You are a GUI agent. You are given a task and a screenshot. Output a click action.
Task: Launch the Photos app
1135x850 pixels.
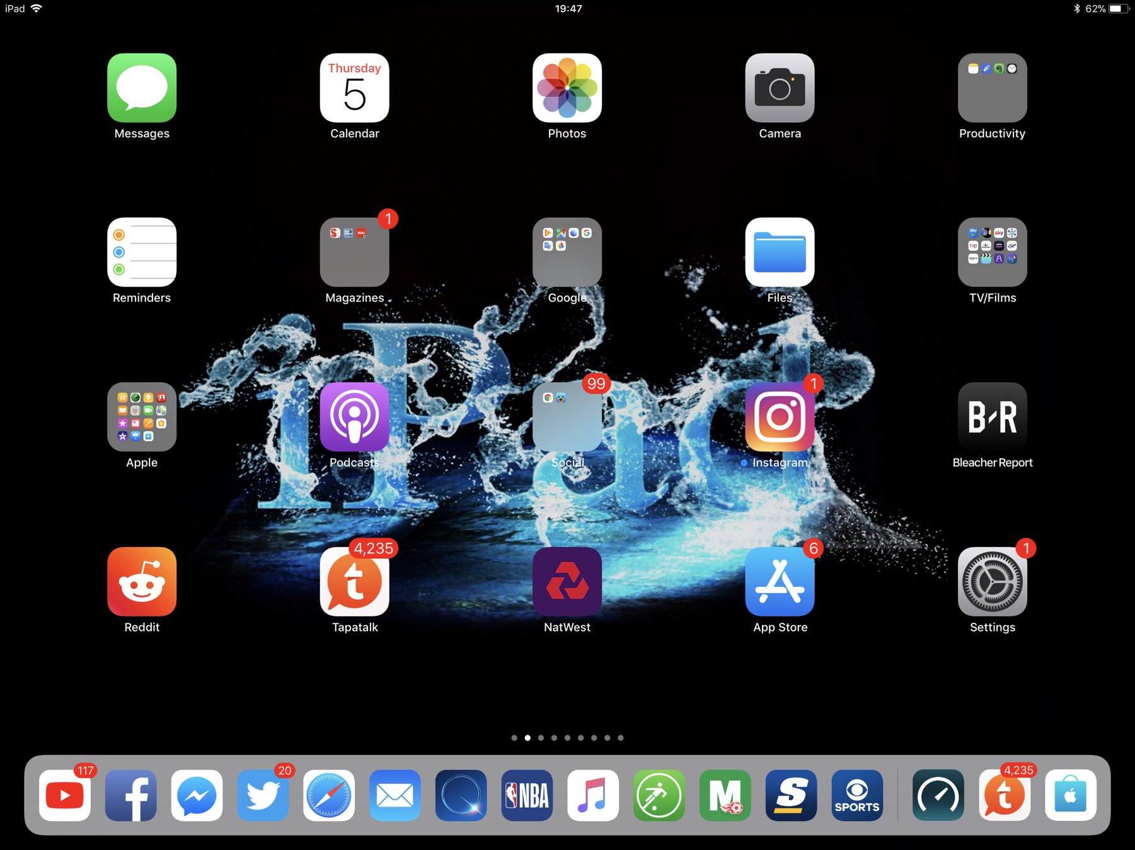[567, 88]
